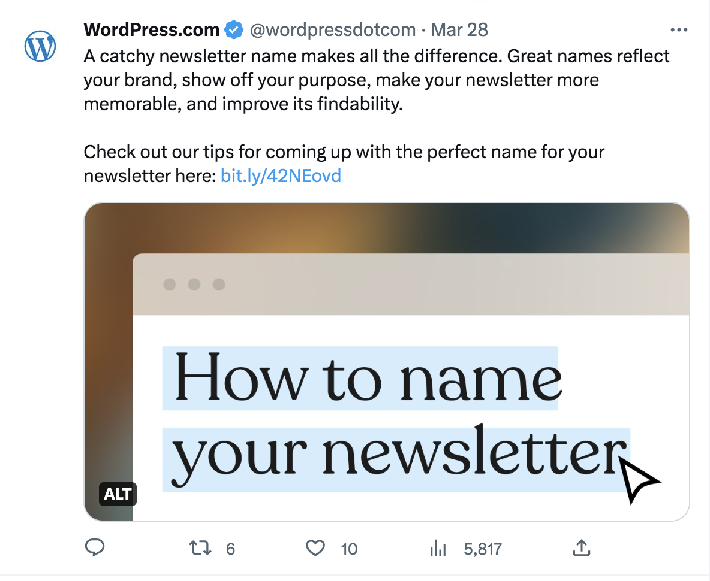Open the tweet options via the ellipsis icon
Image resolution: width=710 pixels, height=581 pixels.
pyautogui.click(x=679, y=29)
